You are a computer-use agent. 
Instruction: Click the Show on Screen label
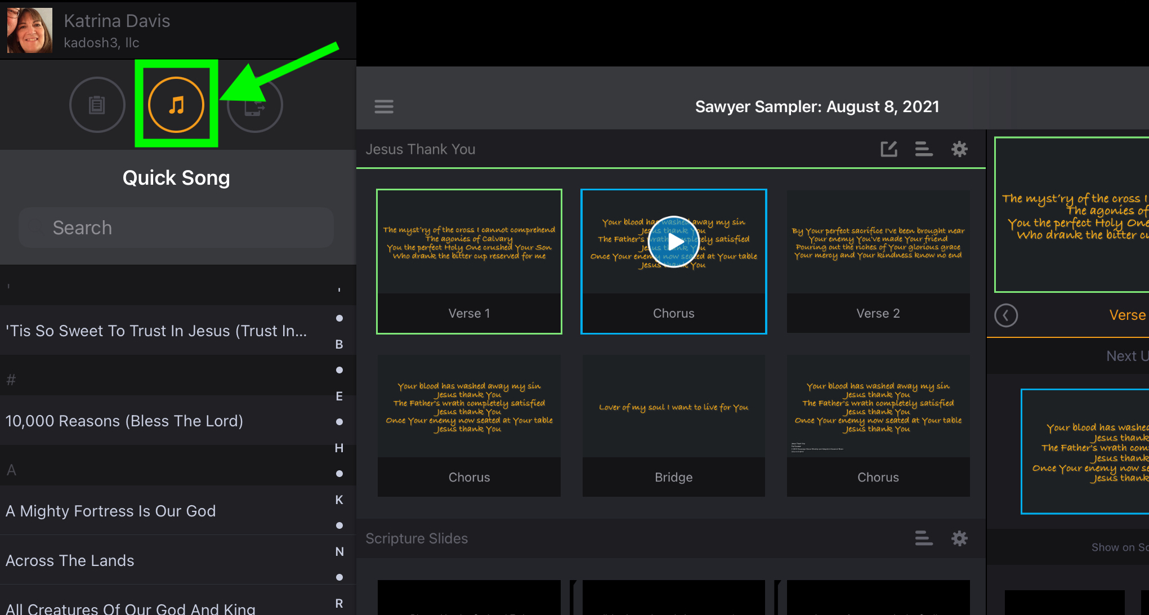[1120, 547]
